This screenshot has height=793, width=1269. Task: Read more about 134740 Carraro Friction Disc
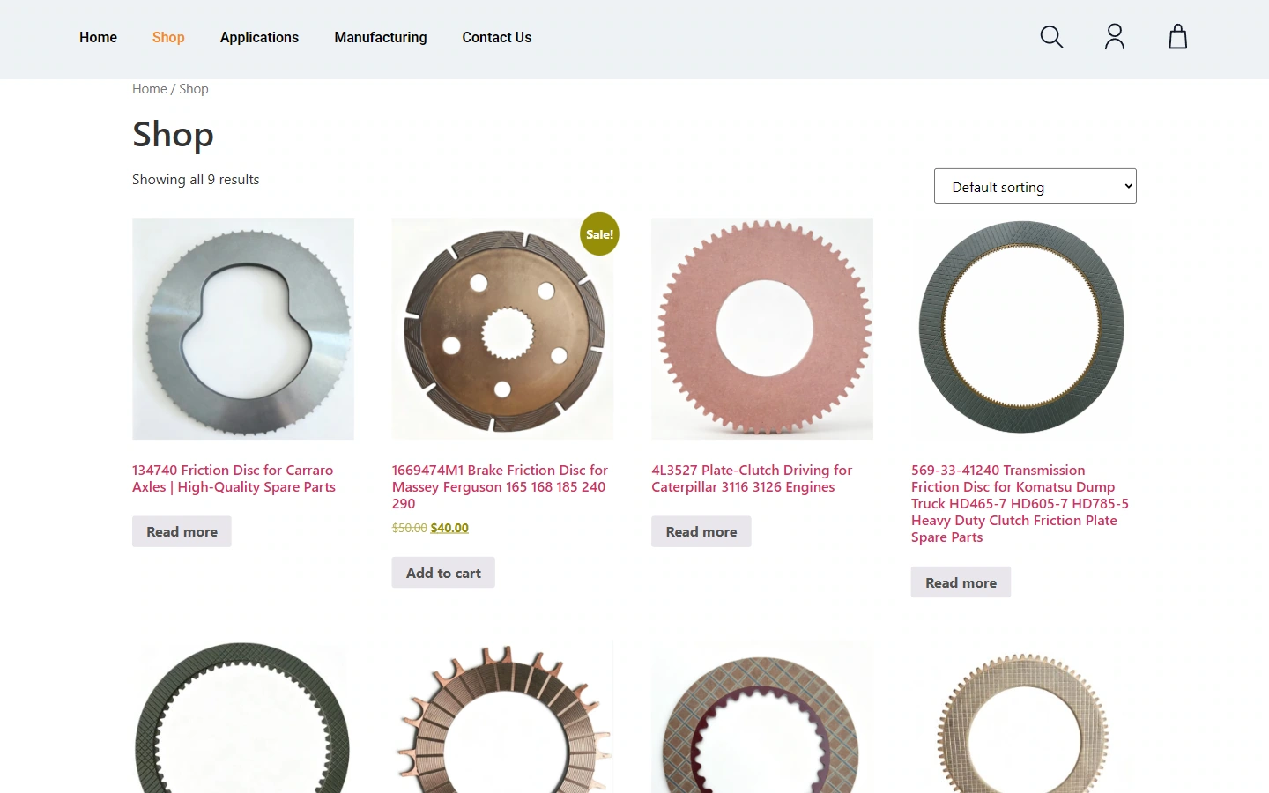[182, 532]
